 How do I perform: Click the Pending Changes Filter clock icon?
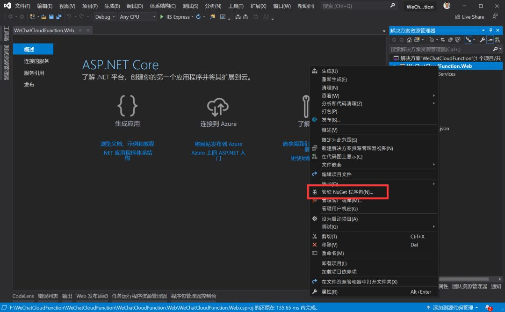tap(432, 40)
